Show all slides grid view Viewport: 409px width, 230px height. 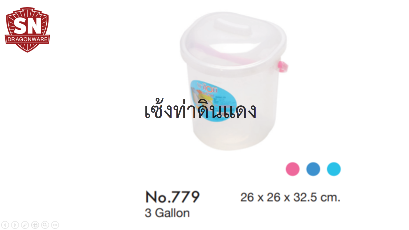pyautogui.click(x=35, y=225)
